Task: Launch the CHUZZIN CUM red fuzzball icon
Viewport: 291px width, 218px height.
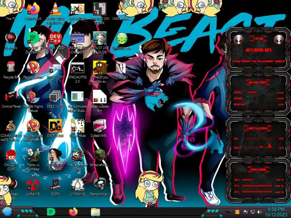Action: click(11, 160)
